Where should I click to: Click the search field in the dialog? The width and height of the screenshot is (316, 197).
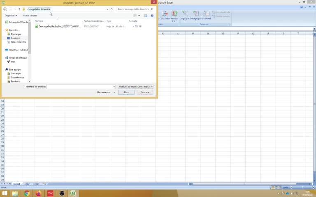click(x=135, y=9)
